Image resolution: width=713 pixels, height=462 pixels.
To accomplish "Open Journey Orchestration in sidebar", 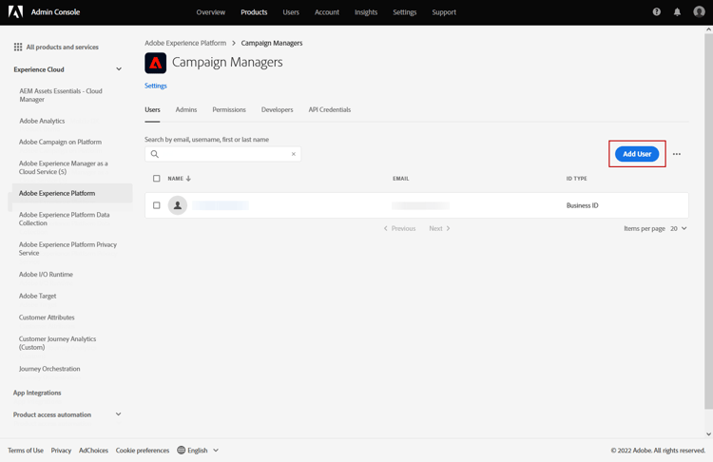I will [x=49, y=369].
